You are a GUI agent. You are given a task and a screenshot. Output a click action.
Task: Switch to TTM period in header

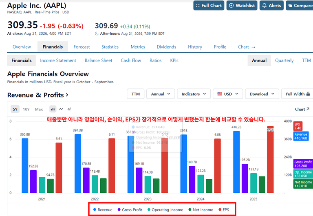(306, 60)
